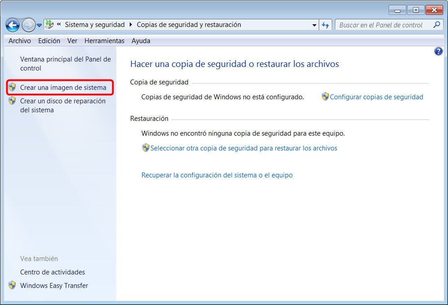448x305 pixels.
Task: Click 'Recuperar la configuración del sistema o el equipo'
Action: 217,175
